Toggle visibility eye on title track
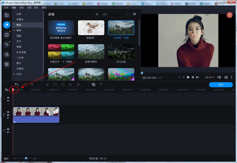This screenshot has width=237, height=163. tap(8, 98)
